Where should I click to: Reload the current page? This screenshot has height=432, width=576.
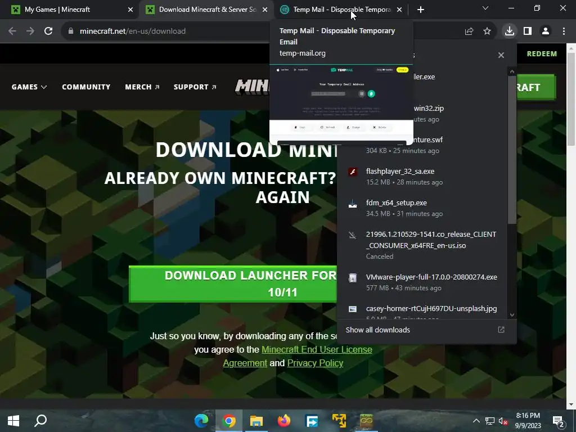[48, 31]
